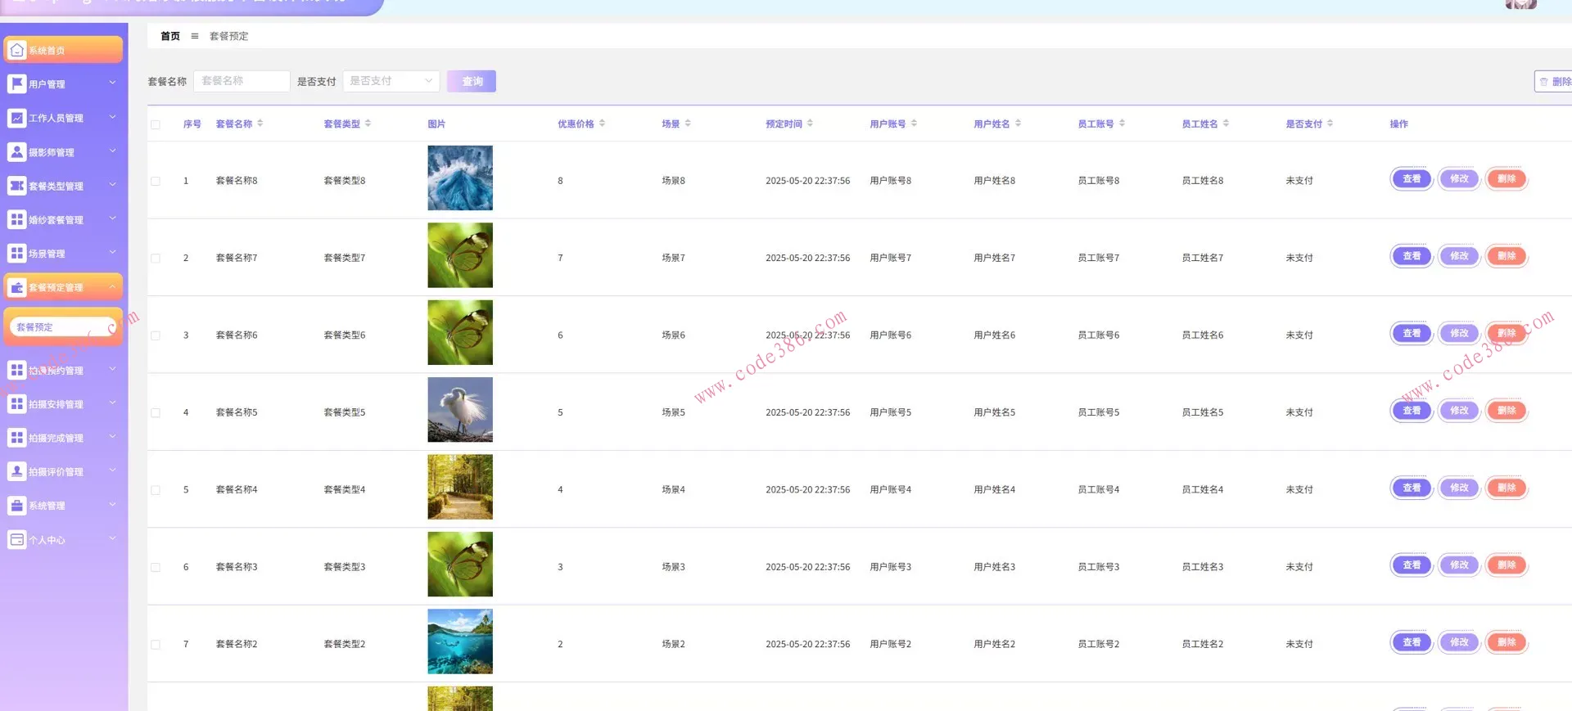Click 修改 for row 套餐名称7
The width and height of the screenshot is (1572, 711).
(1459, 256)
